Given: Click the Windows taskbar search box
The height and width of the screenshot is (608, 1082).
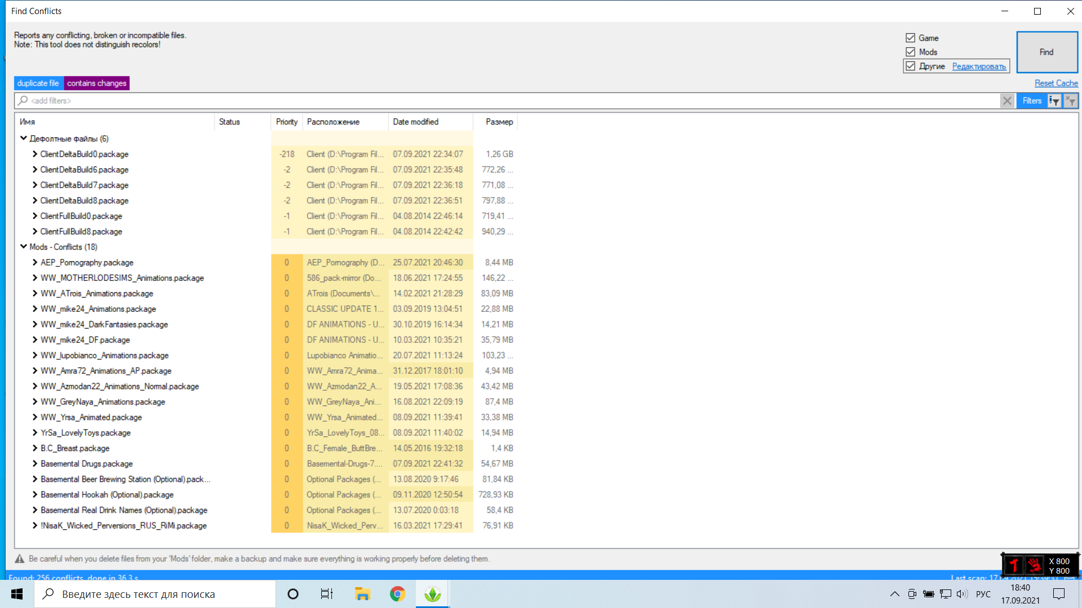Looking at the screenshot, I should (155, 594).
